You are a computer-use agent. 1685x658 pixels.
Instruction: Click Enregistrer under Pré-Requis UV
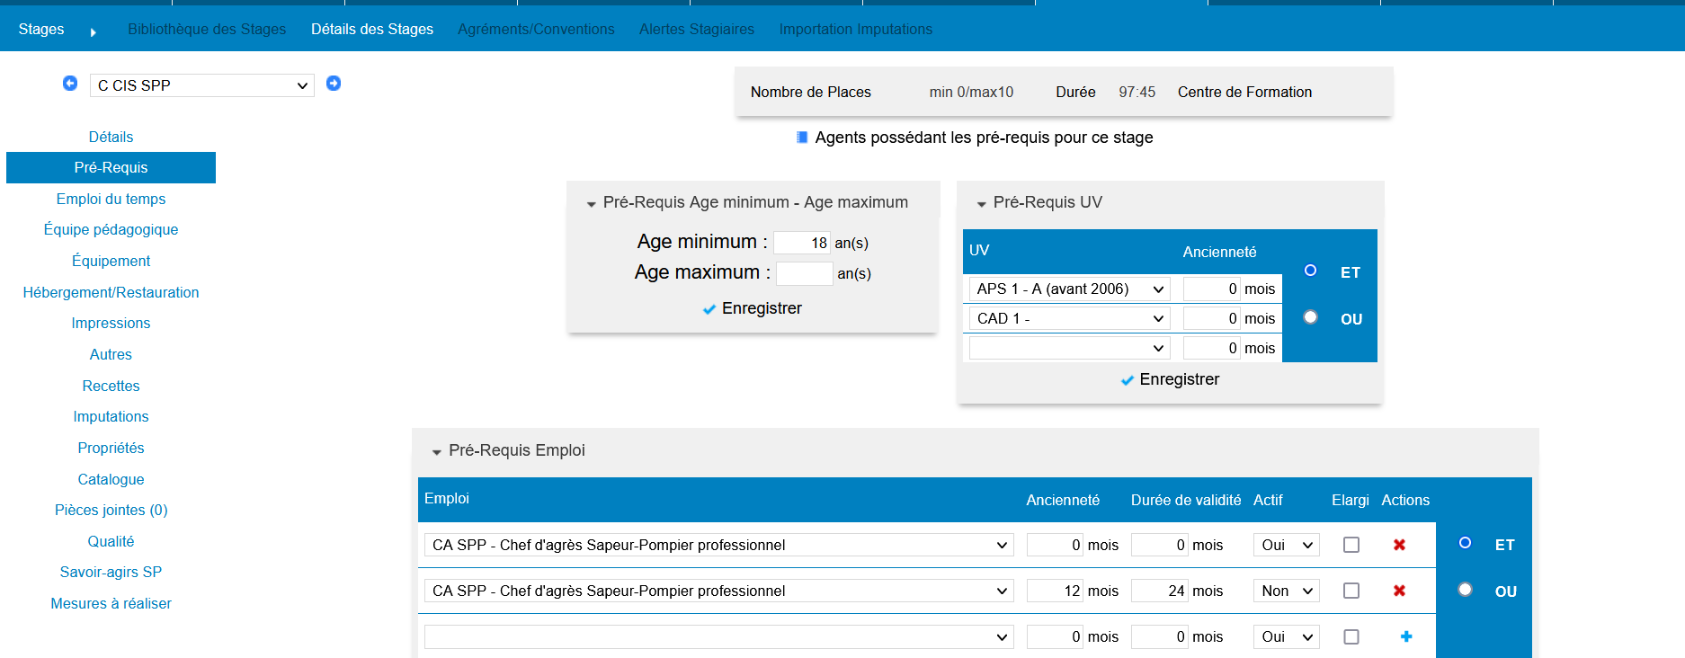coord(1170,379)
